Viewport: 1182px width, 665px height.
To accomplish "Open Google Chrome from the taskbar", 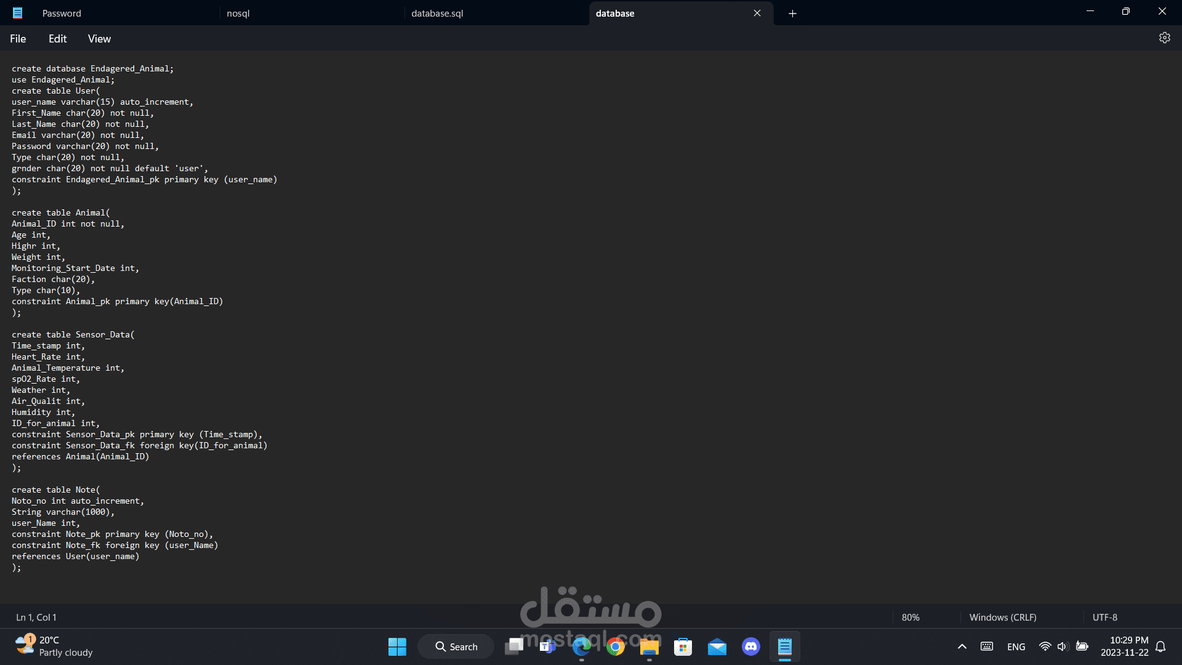I will click(615, 647).
